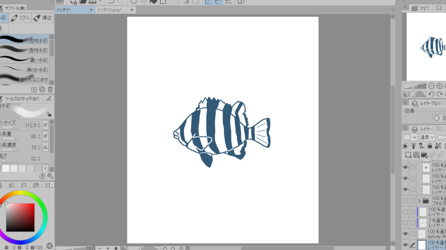
Task: Hide the topmost visible layer's eye icon
Action: coord(405,167)
